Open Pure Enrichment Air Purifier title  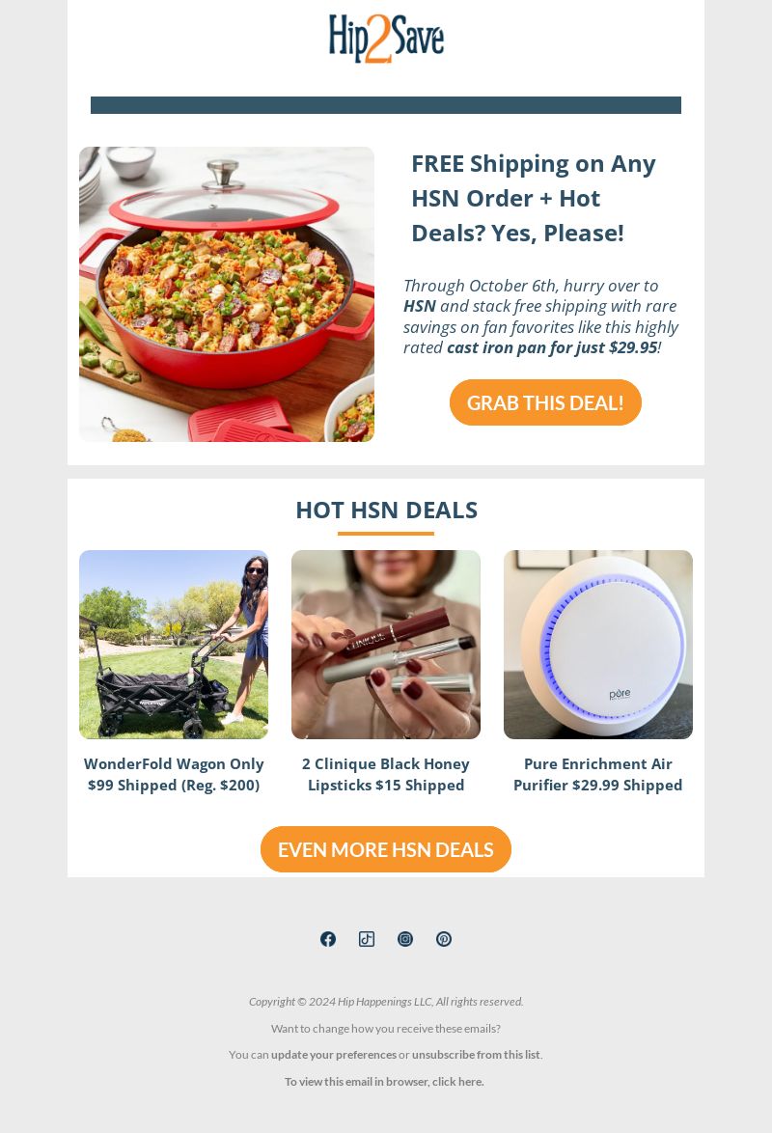[x=597, y=774]
